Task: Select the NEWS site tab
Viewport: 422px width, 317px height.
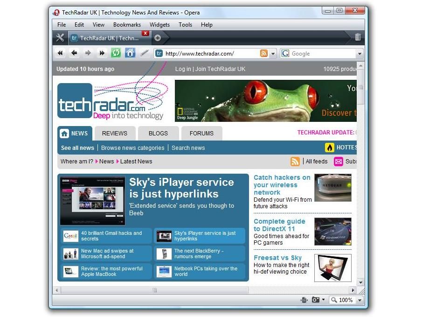Action: [75, 134]
